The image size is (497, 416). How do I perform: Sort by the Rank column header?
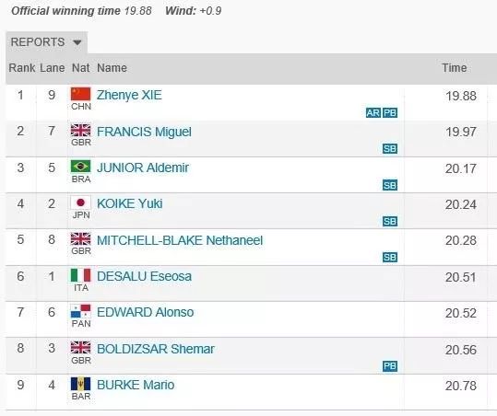[22, 68]
